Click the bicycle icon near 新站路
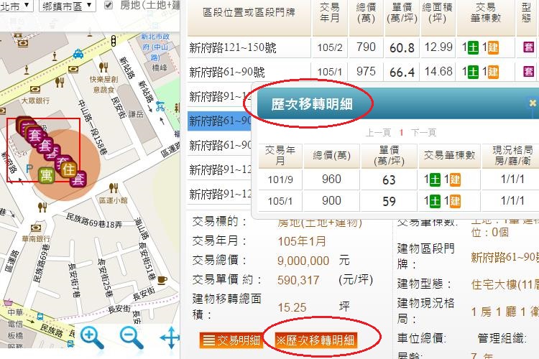This screenshot has width=539, height=359. click(160, 106)
